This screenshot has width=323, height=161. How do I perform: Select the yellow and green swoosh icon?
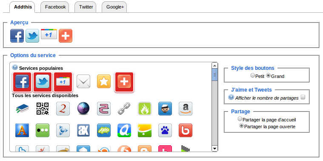[x=145, y=130]
